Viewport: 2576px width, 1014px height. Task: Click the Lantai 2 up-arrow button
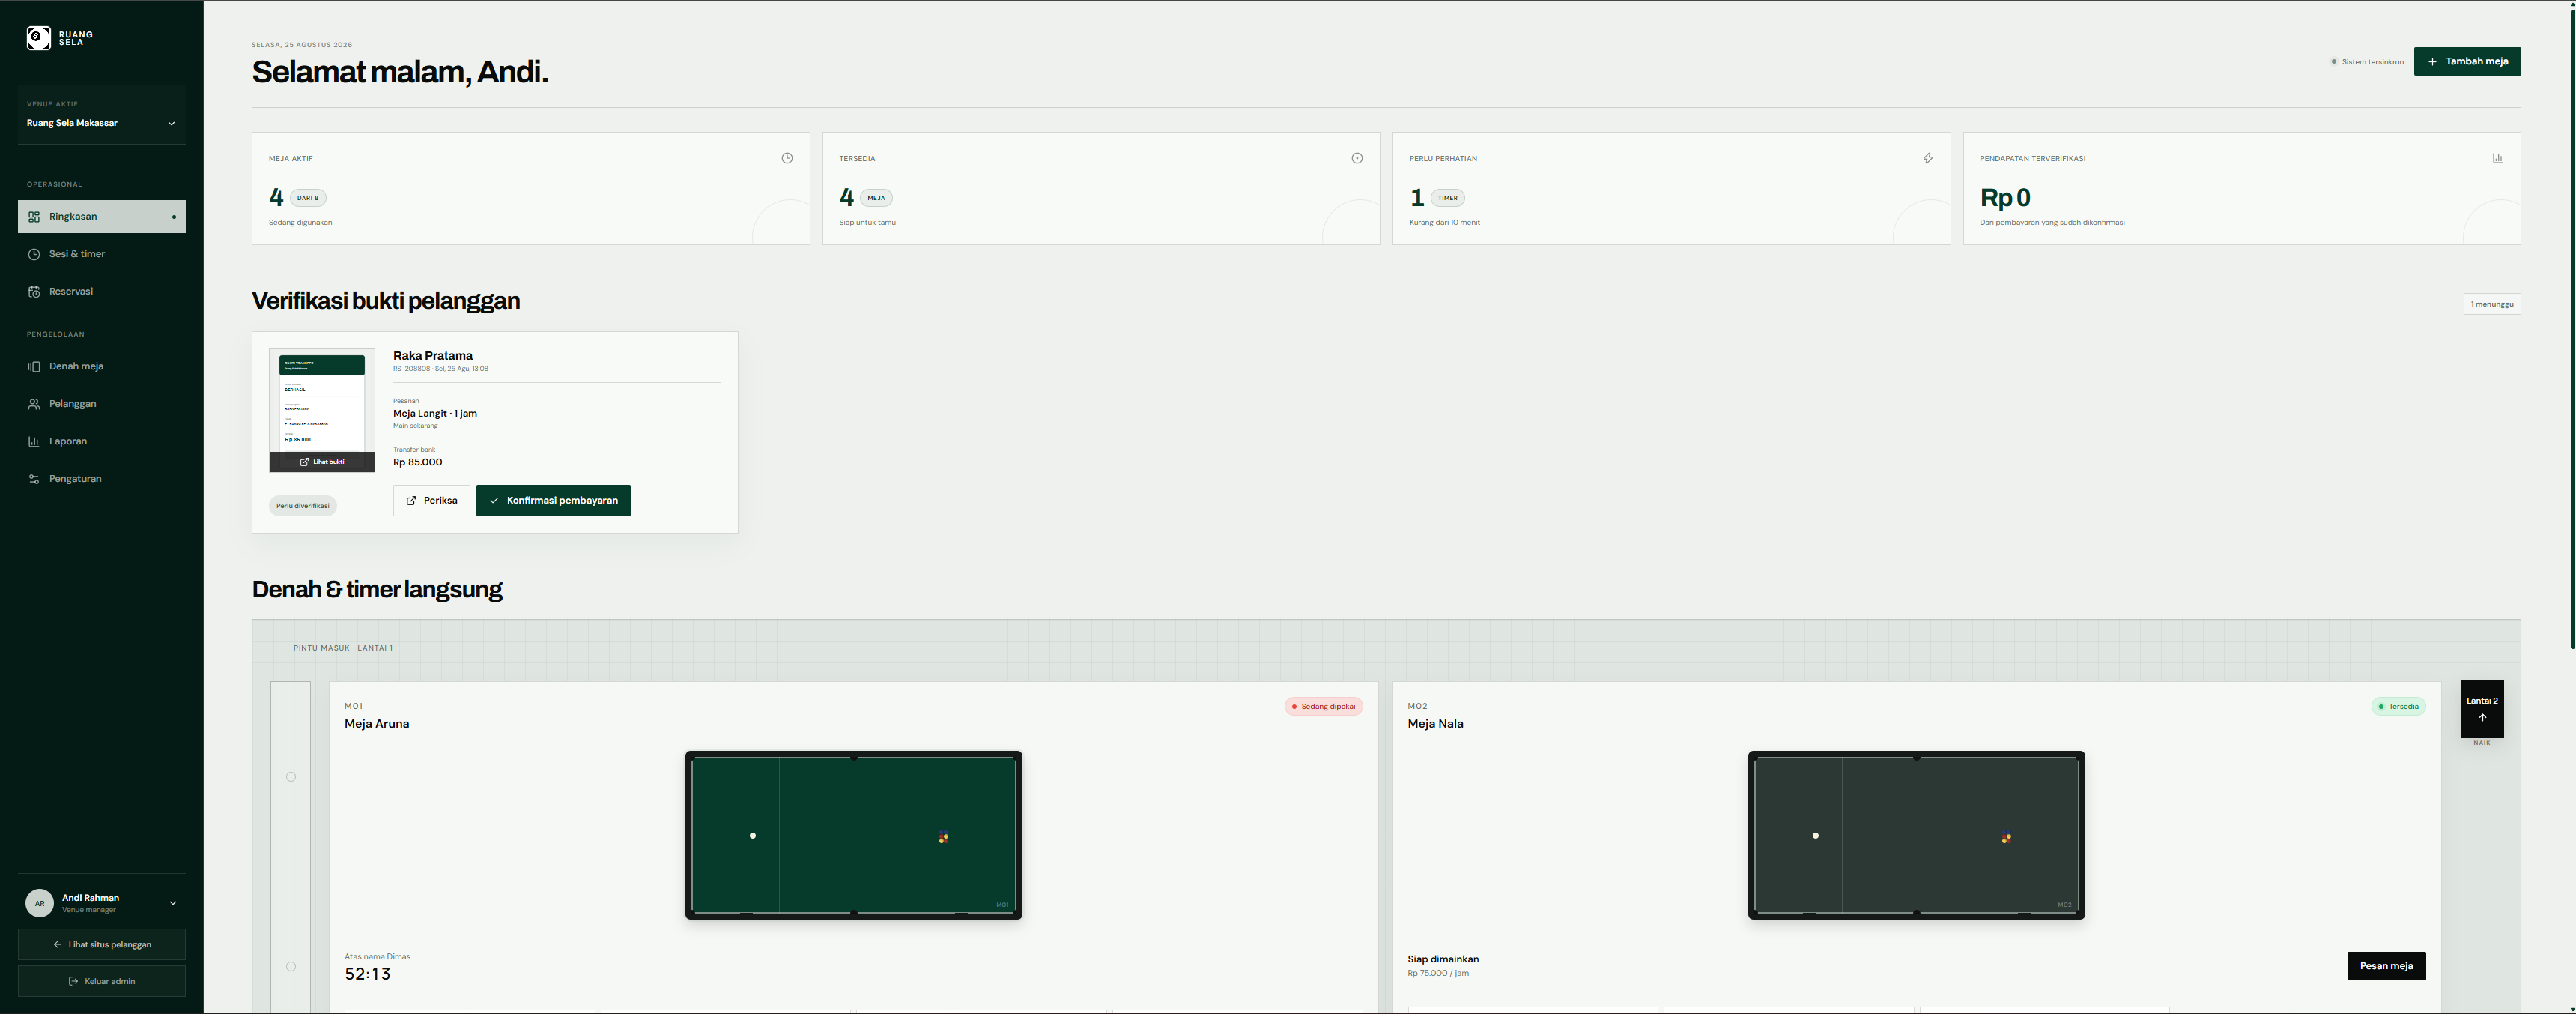coord(2482,709)
